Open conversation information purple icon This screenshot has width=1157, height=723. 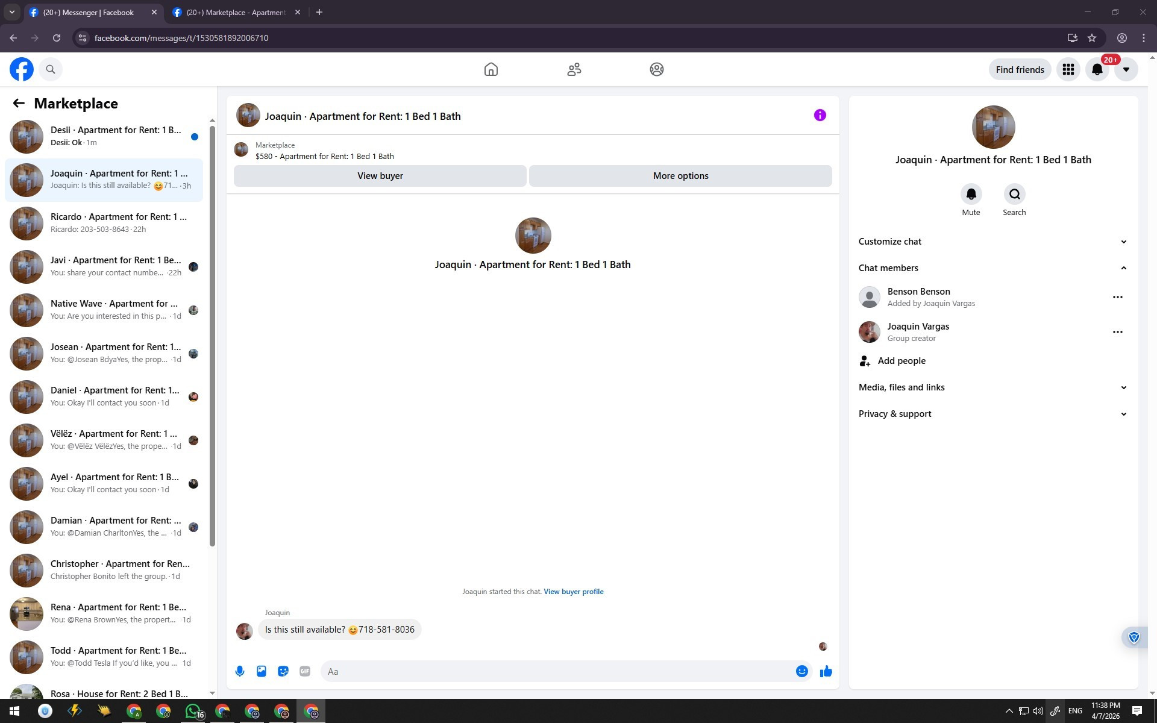[820, 115]
